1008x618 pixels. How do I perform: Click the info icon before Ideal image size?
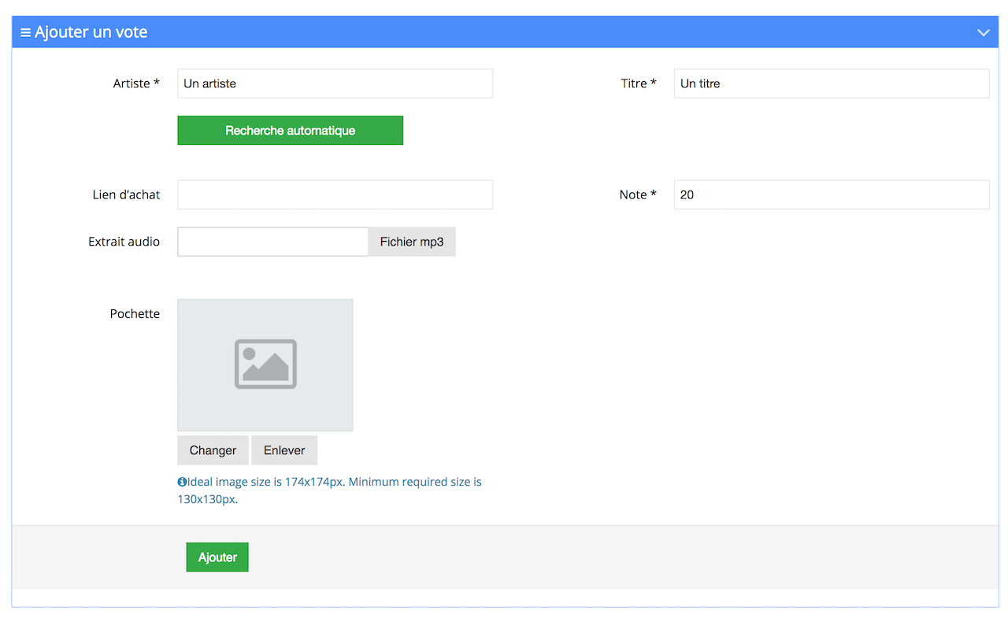point(182,482)
